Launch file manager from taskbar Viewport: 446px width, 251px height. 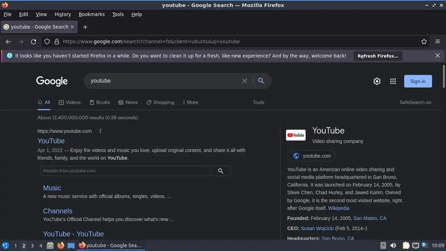50,245
